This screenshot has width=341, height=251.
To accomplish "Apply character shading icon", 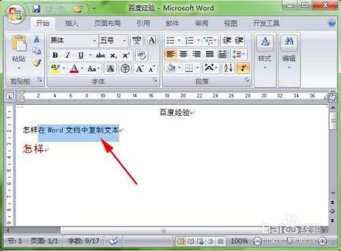I will (110, 69).
